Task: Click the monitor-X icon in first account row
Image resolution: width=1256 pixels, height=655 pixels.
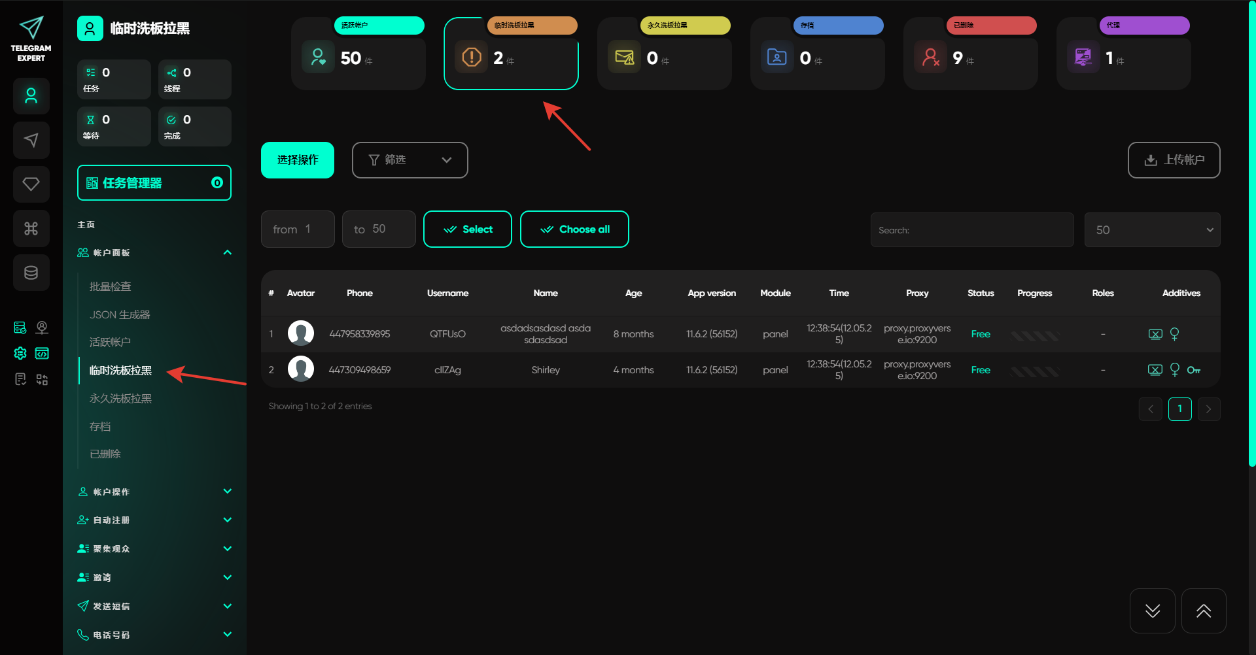Action: coord(1155,334)
